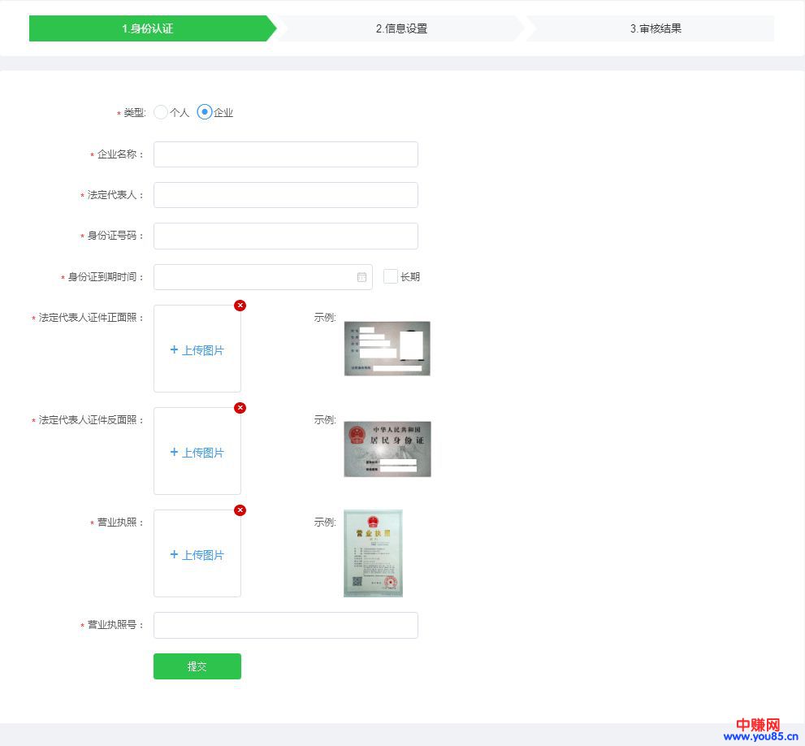Remove the business license photo with the red X

(240, 510)
